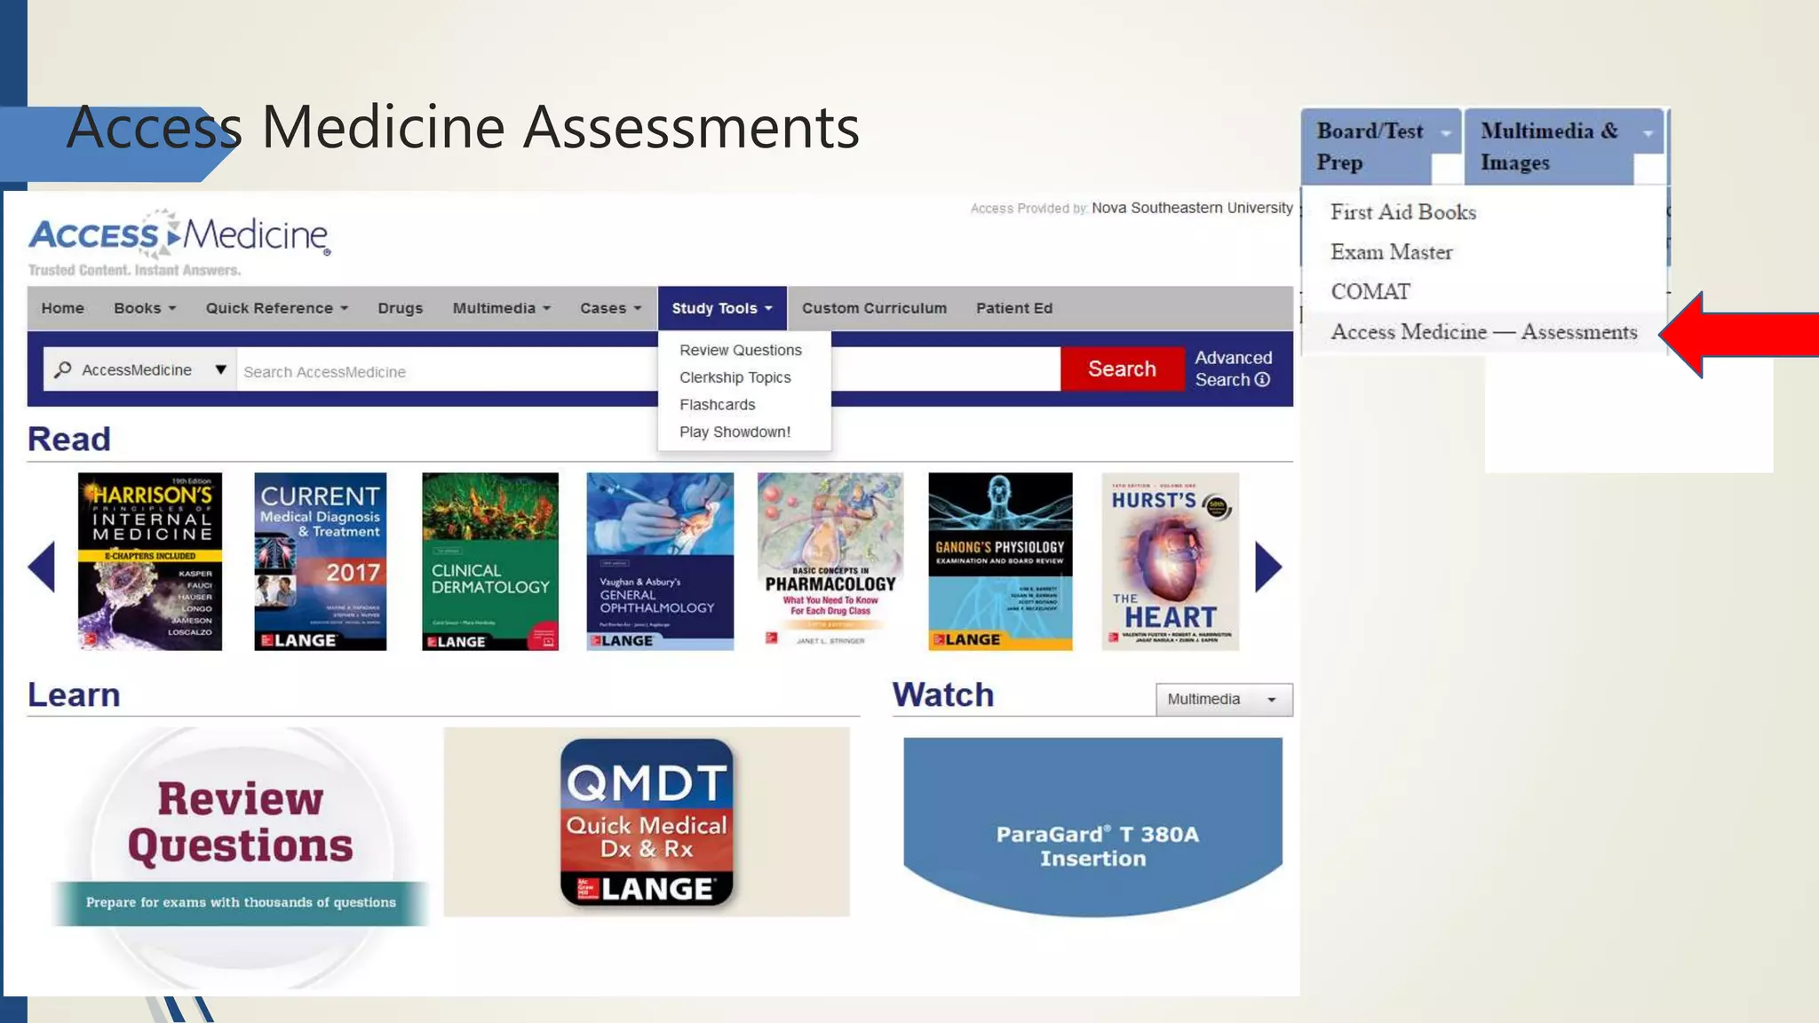The height and width of the screenshot is (1023, 1819).
Task: Open Vaughan & Asbury's General Ophthalmology book
Action: 660,561
